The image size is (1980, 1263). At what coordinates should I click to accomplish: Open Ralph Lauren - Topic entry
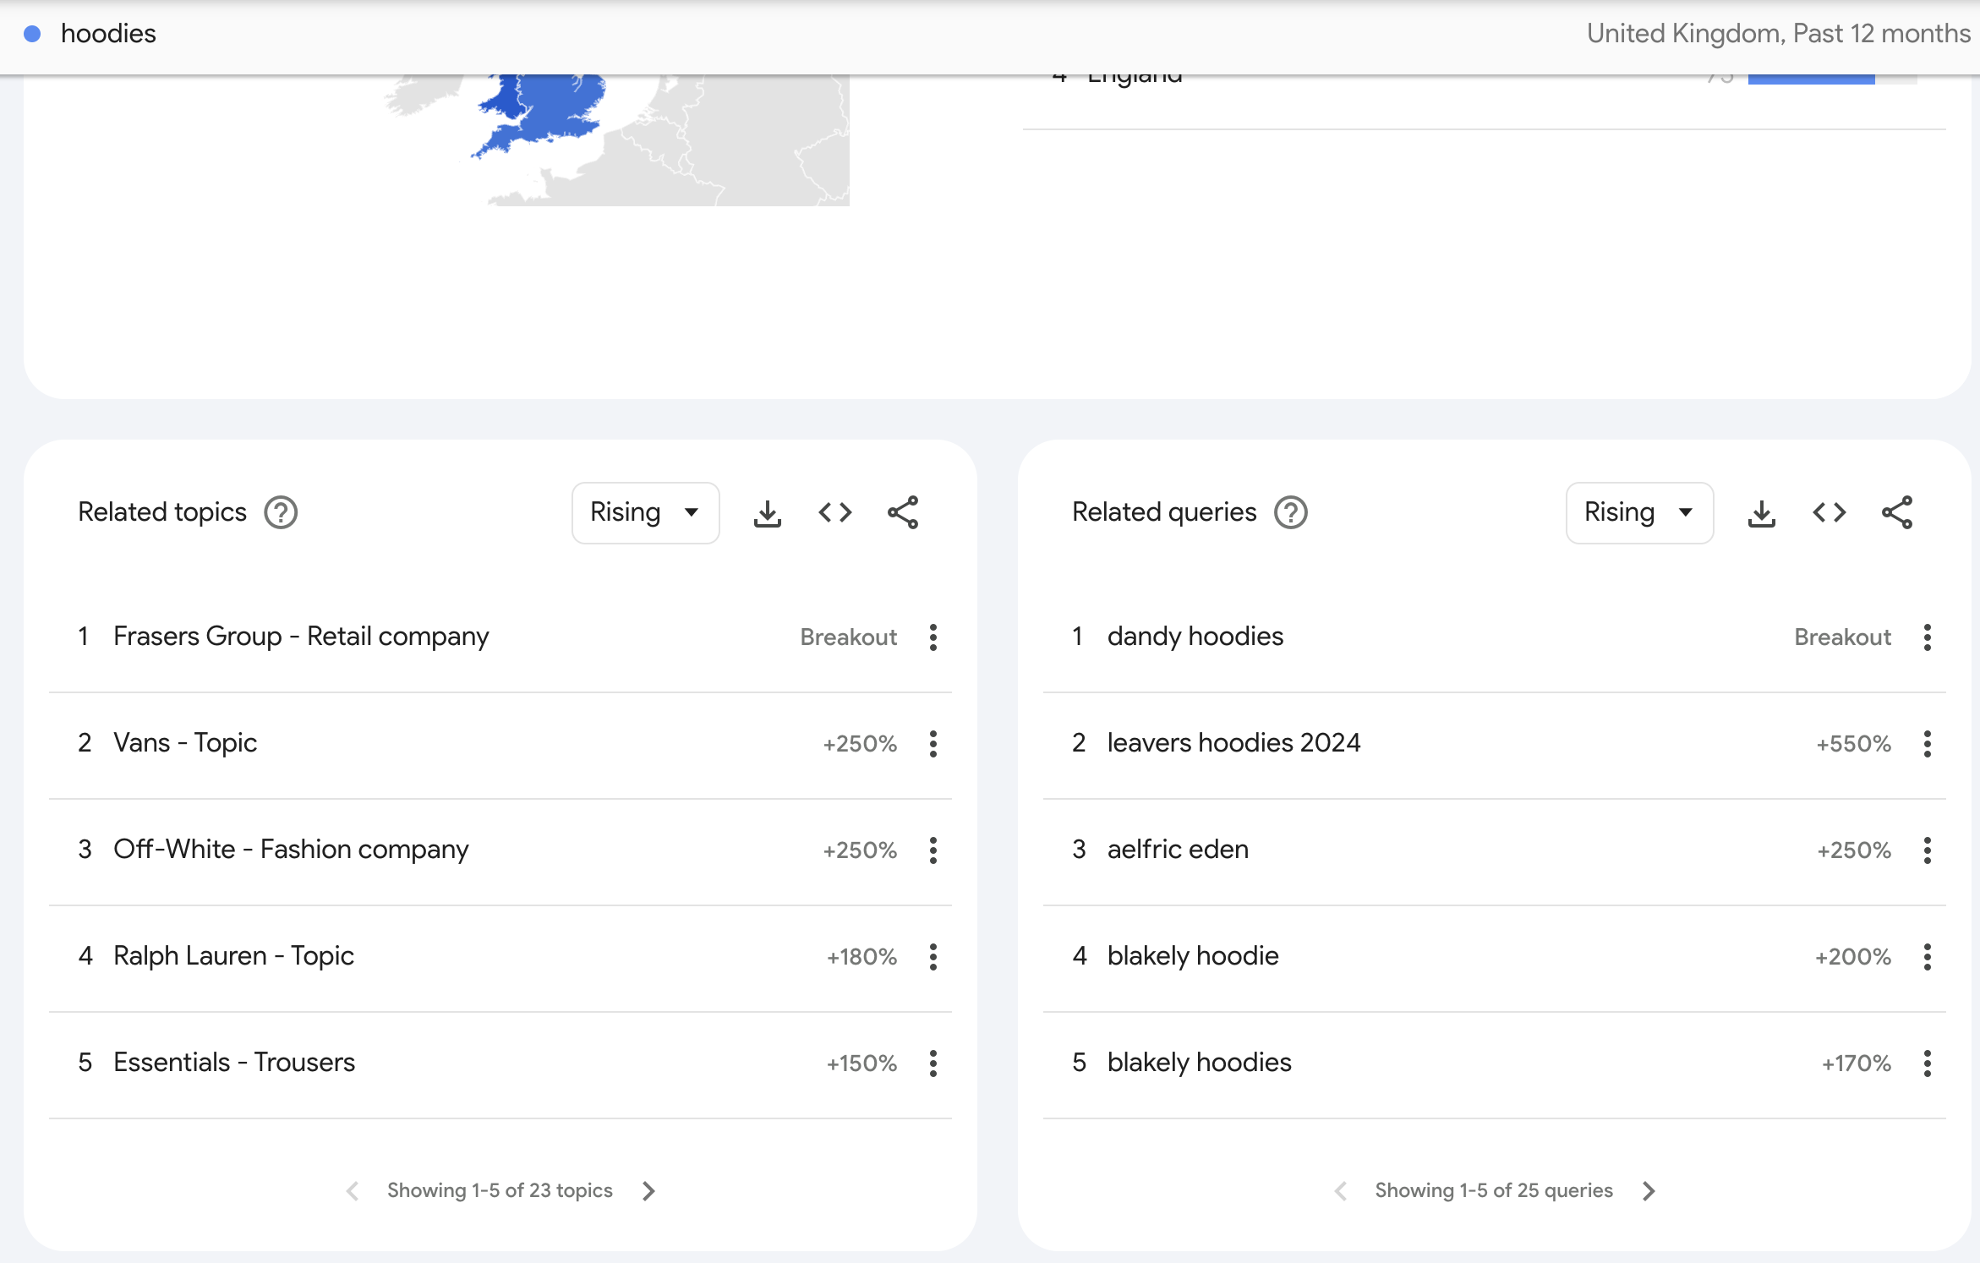pyautogui.click(x=233, y=956)
